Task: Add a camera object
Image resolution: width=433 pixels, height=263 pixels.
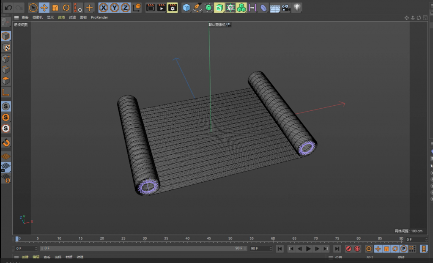Action: click(x=286, y=8)
